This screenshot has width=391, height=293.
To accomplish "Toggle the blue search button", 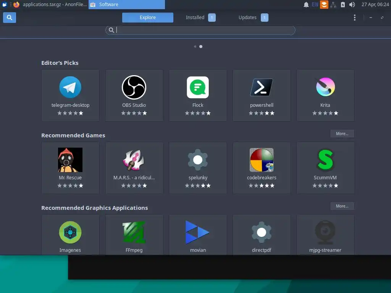I will click(10, 18).
